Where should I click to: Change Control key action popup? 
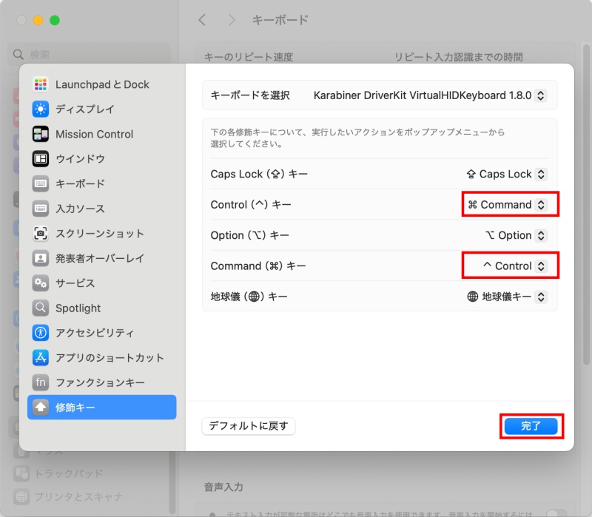[508, 205]
